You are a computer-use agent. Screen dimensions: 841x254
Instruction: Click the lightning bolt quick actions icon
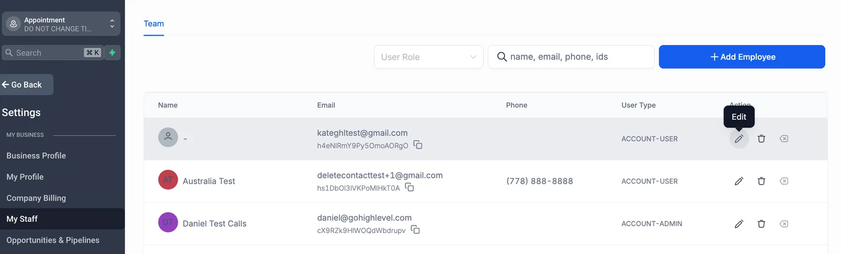(112, 52)
